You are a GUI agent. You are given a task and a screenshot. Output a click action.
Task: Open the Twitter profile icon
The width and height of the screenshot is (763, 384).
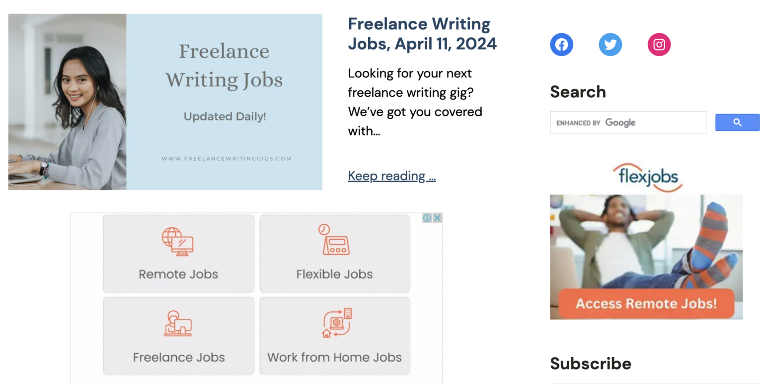(610, 44)
